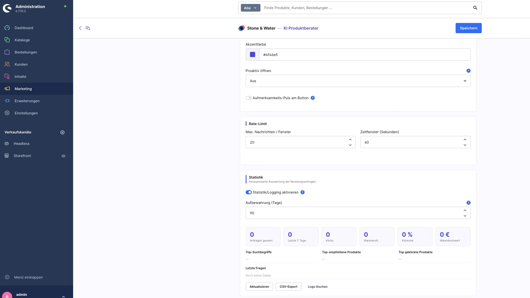The image size is (530, 298).
Task: Add a sales channel with plus icon
Action: [62, 132]
